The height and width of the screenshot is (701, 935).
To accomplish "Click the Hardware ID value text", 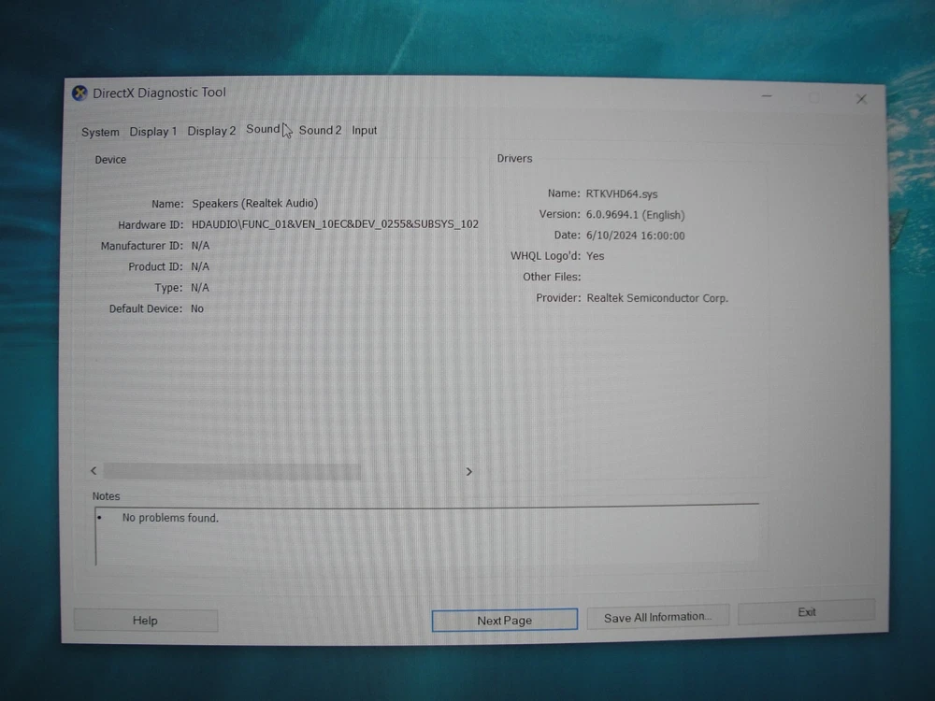I will coord(335,224).
